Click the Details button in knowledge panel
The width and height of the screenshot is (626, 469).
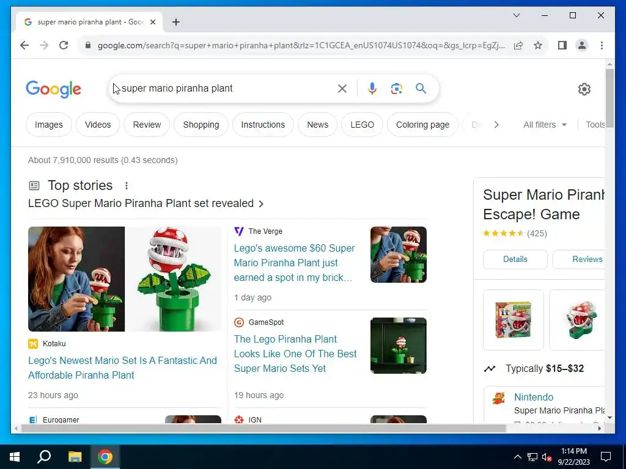tap(515, 259)
